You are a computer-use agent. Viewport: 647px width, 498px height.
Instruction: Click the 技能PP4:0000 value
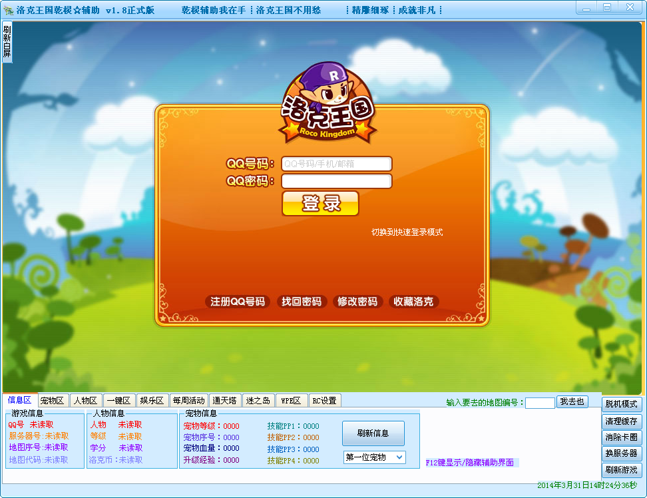click(x=294, y=461)
